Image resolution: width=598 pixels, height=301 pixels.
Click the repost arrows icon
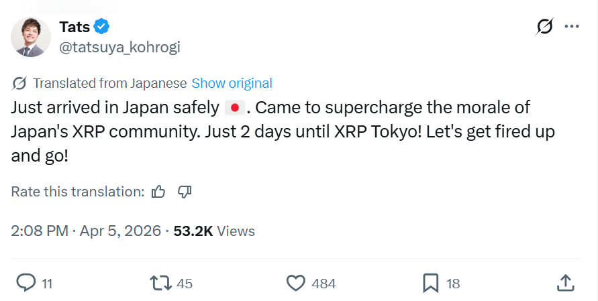161,283
